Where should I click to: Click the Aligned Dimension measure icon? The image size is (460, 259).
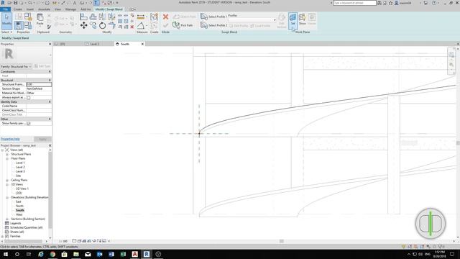click(141, 17)
